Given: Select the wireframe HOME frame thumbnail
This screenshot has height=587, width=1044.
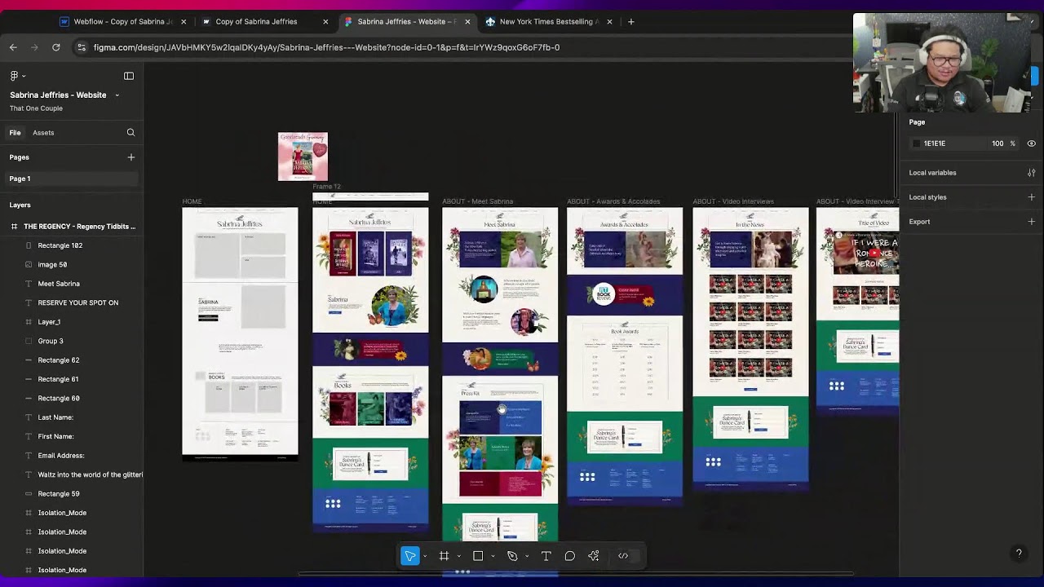Looking at the screenshot, I should pyautogui.click(x=240, y=334).
